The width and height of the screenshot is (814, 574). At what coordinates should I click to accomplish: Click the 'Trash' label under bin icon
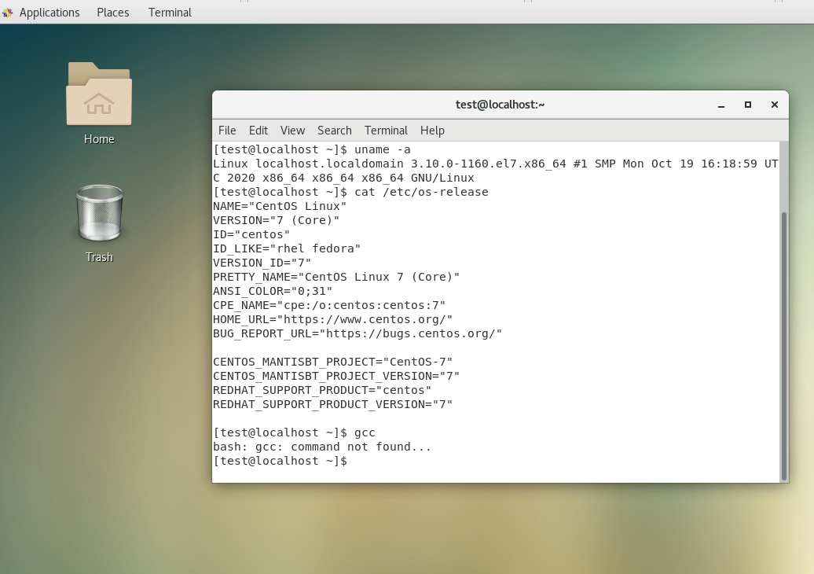[99, 257]
